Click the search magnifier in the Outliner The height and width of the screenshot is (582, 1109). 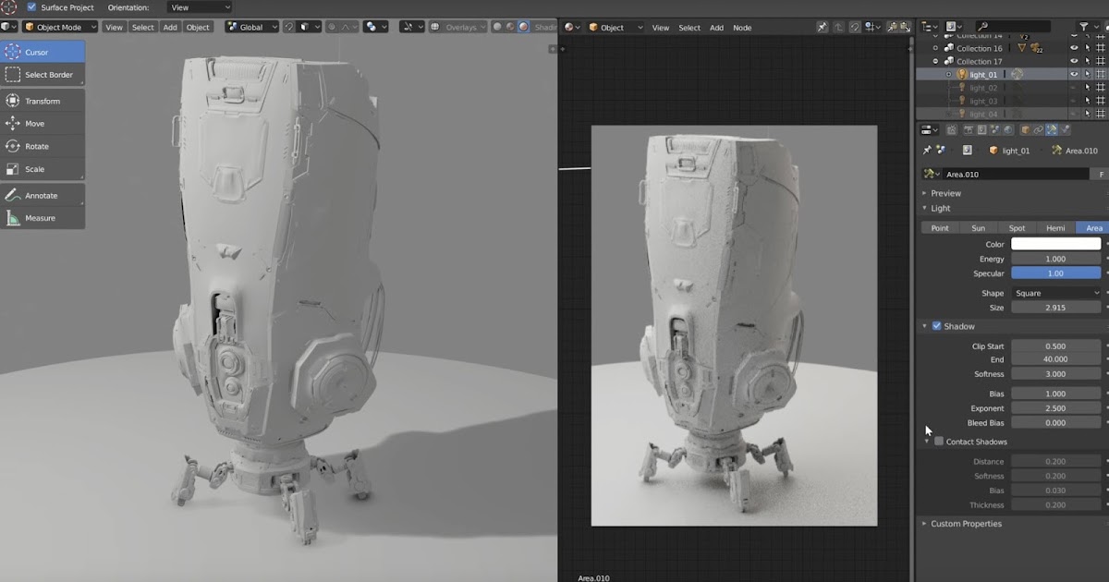tap(984, 25)
